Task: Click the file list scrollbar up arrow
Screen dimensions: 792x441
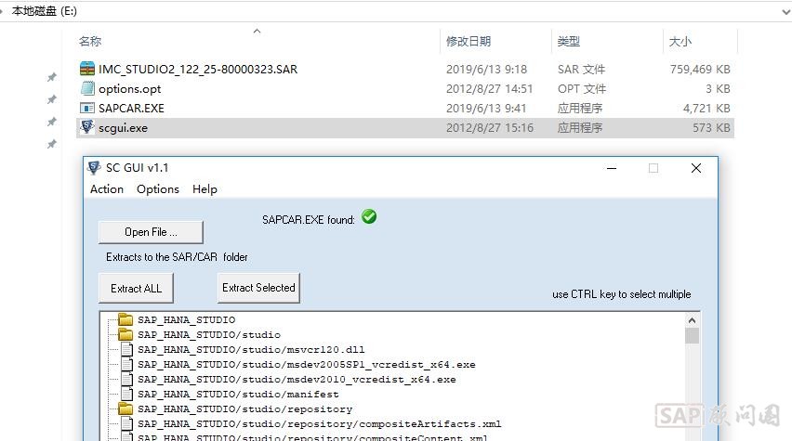Action: (692, 320)
